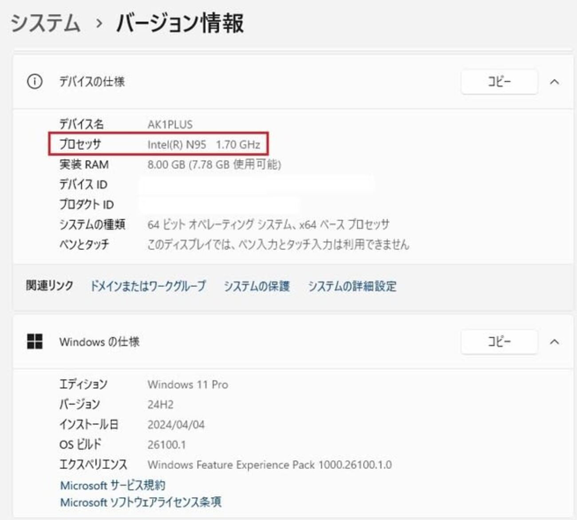Copy the Windows の仕様 details
Screen dimensions: 577x520
(499, 342)
